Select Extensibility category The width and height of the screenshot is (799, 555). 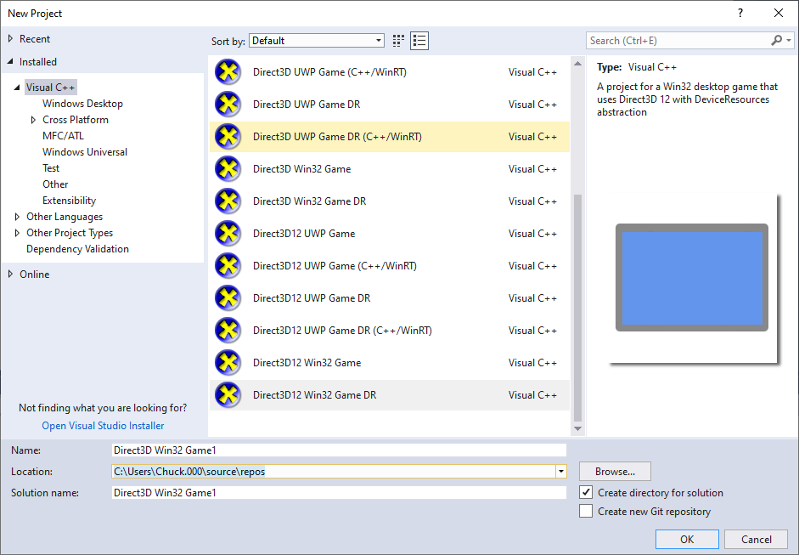[69, 201]
